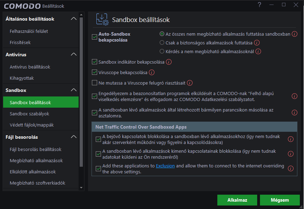Click the sidebar scrollbar thumb
Image resolution: width=304 pixels, height=209 pixels.
point(81,92)
